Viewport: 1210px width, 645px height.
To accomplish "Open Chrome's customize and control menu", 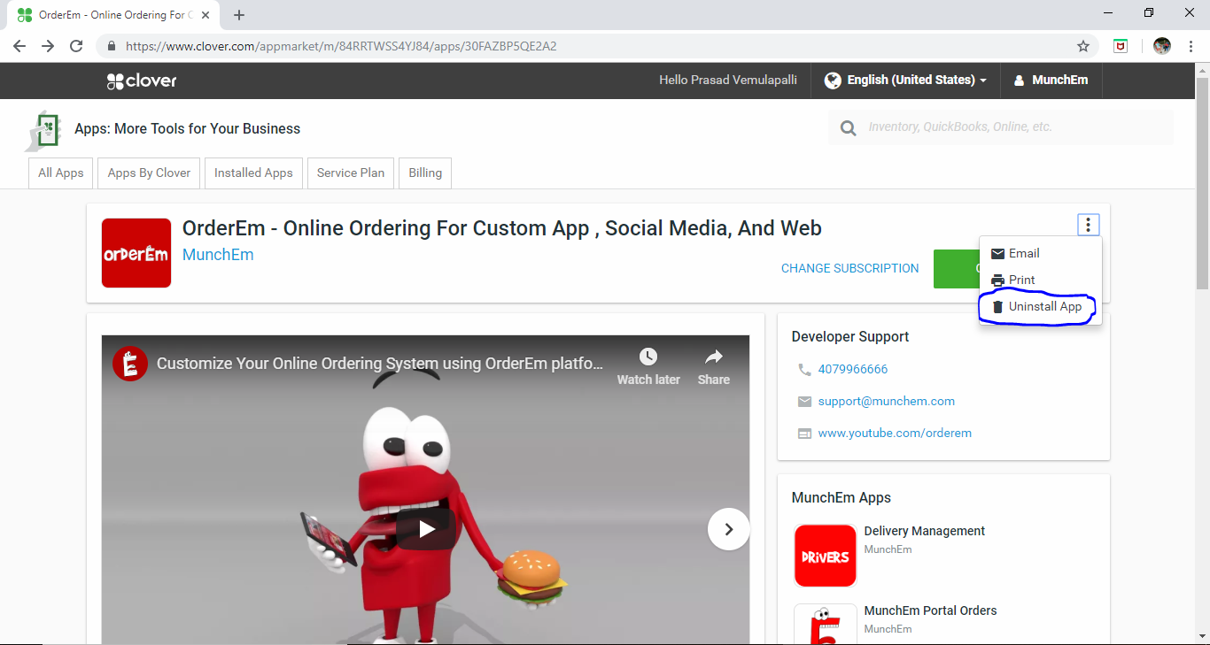I will pyautogui.click(x=1191, y=46).
